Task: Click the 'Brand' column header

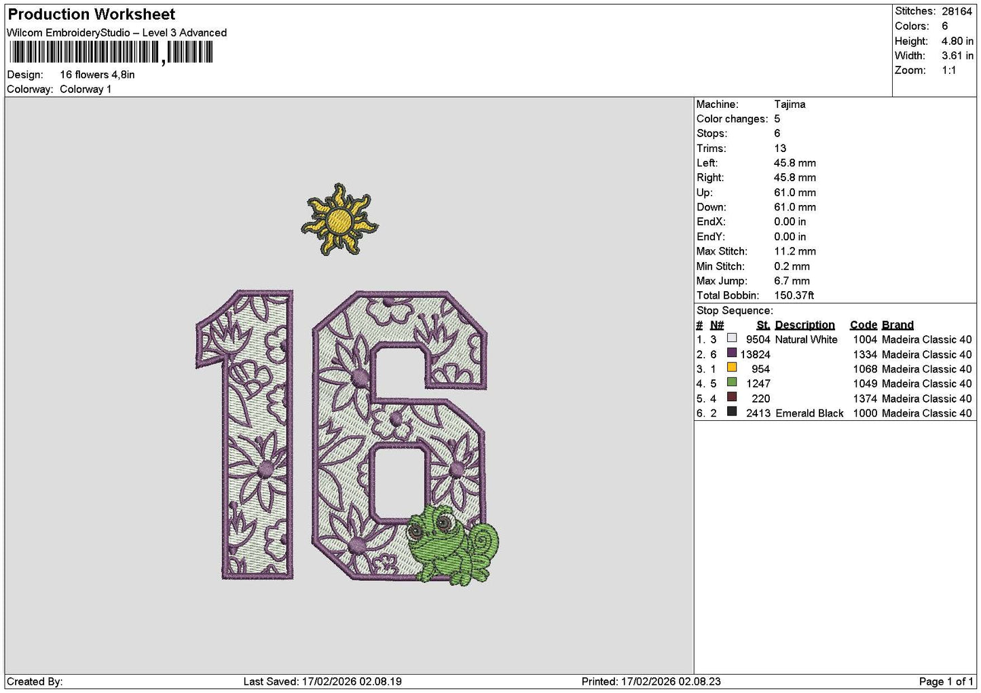Action: pos(897,324)
